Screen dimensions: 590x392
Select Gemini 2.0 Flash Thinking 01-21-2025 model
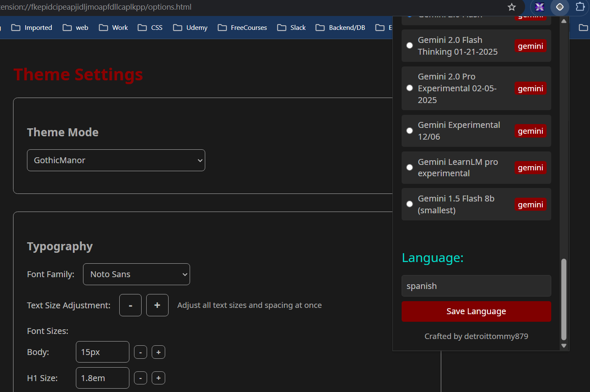click(410, 45)
